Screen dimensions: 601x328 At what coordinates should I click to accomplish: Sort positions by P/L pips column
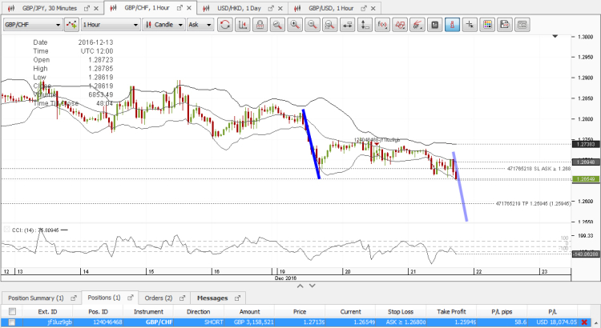[x=502, y=311]
